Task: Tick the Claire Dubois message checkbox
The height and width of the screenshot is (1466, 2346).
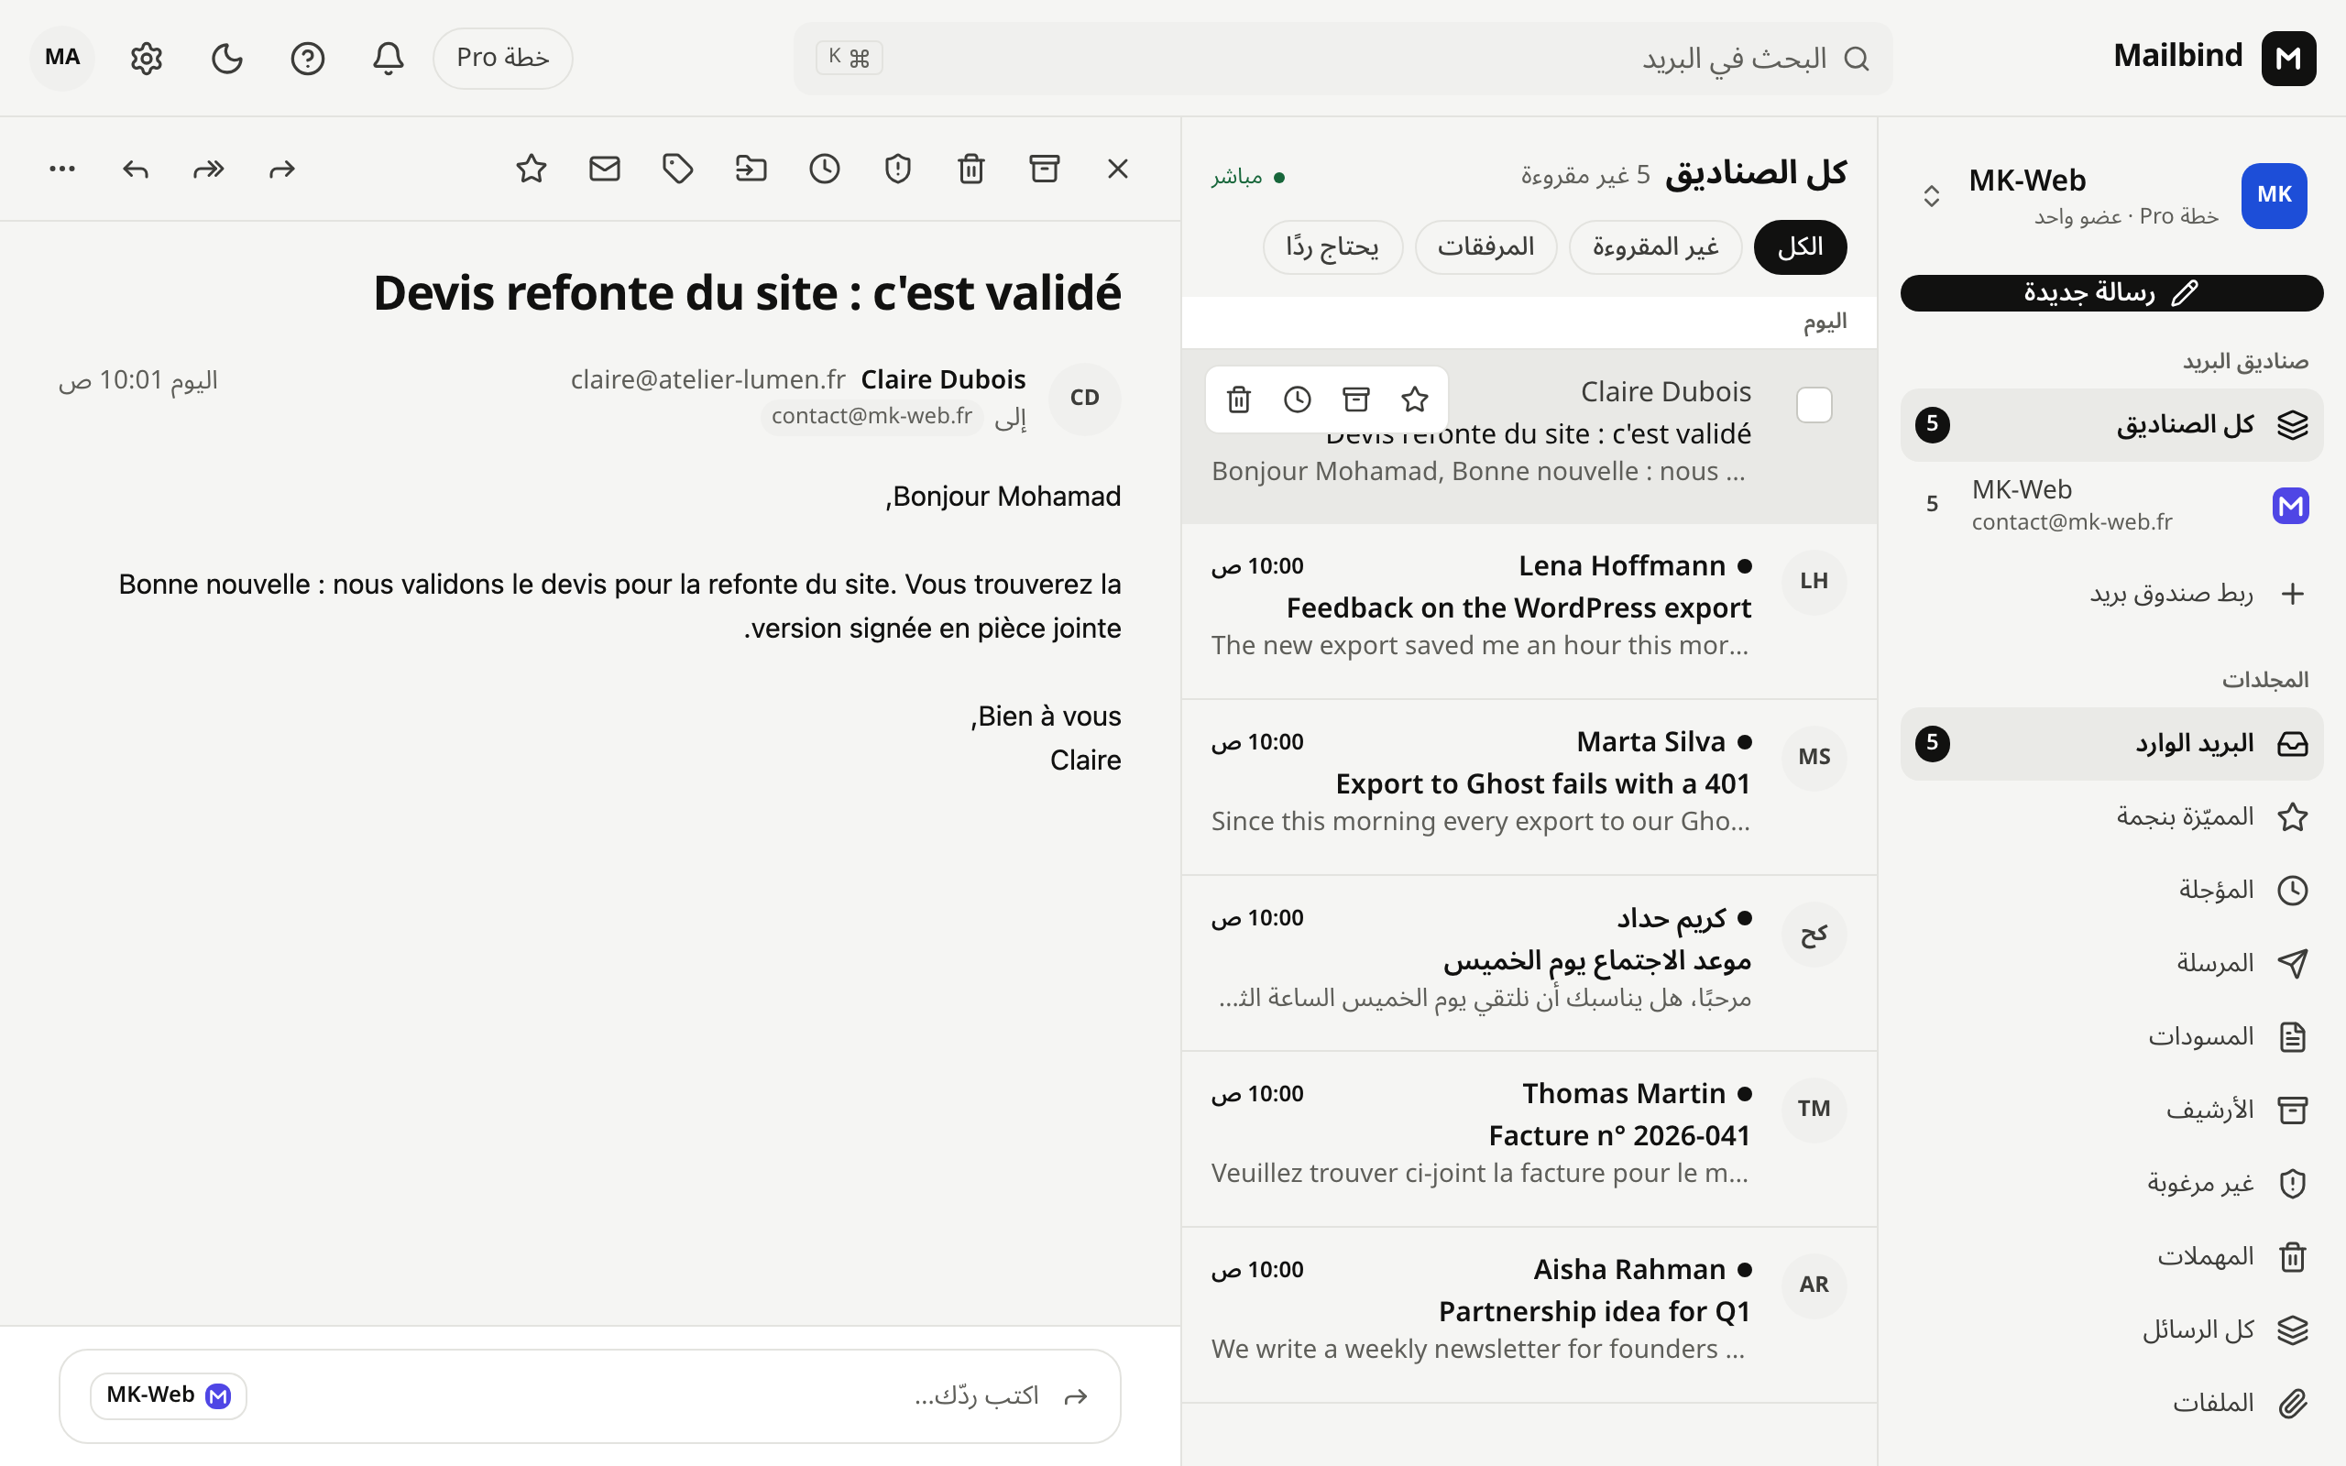Action: (1814, 404)
